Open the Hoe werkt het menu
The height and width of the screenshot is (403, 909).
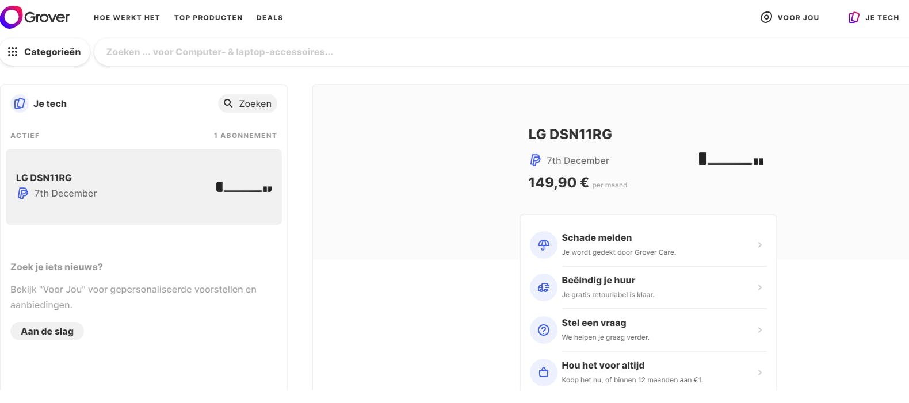coord(127,18)
